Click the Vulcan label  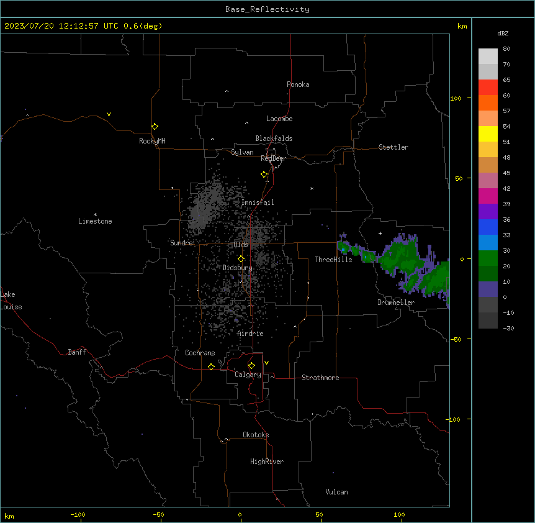point(336,492)
